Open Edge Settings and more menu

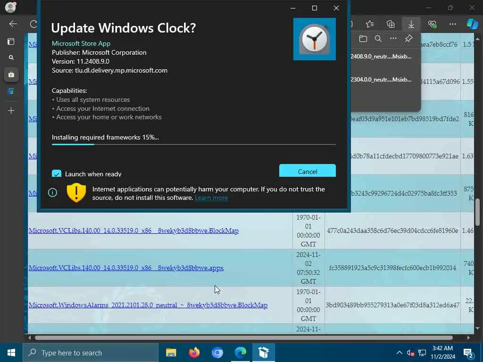[452, 24]
